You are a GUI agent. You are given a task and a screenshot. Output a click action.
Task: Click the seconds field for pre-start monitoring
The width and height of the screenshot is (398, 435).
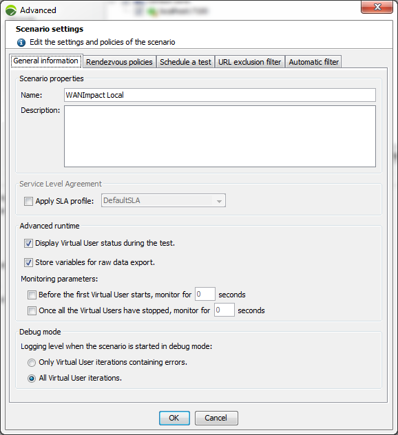pos(205,294)
